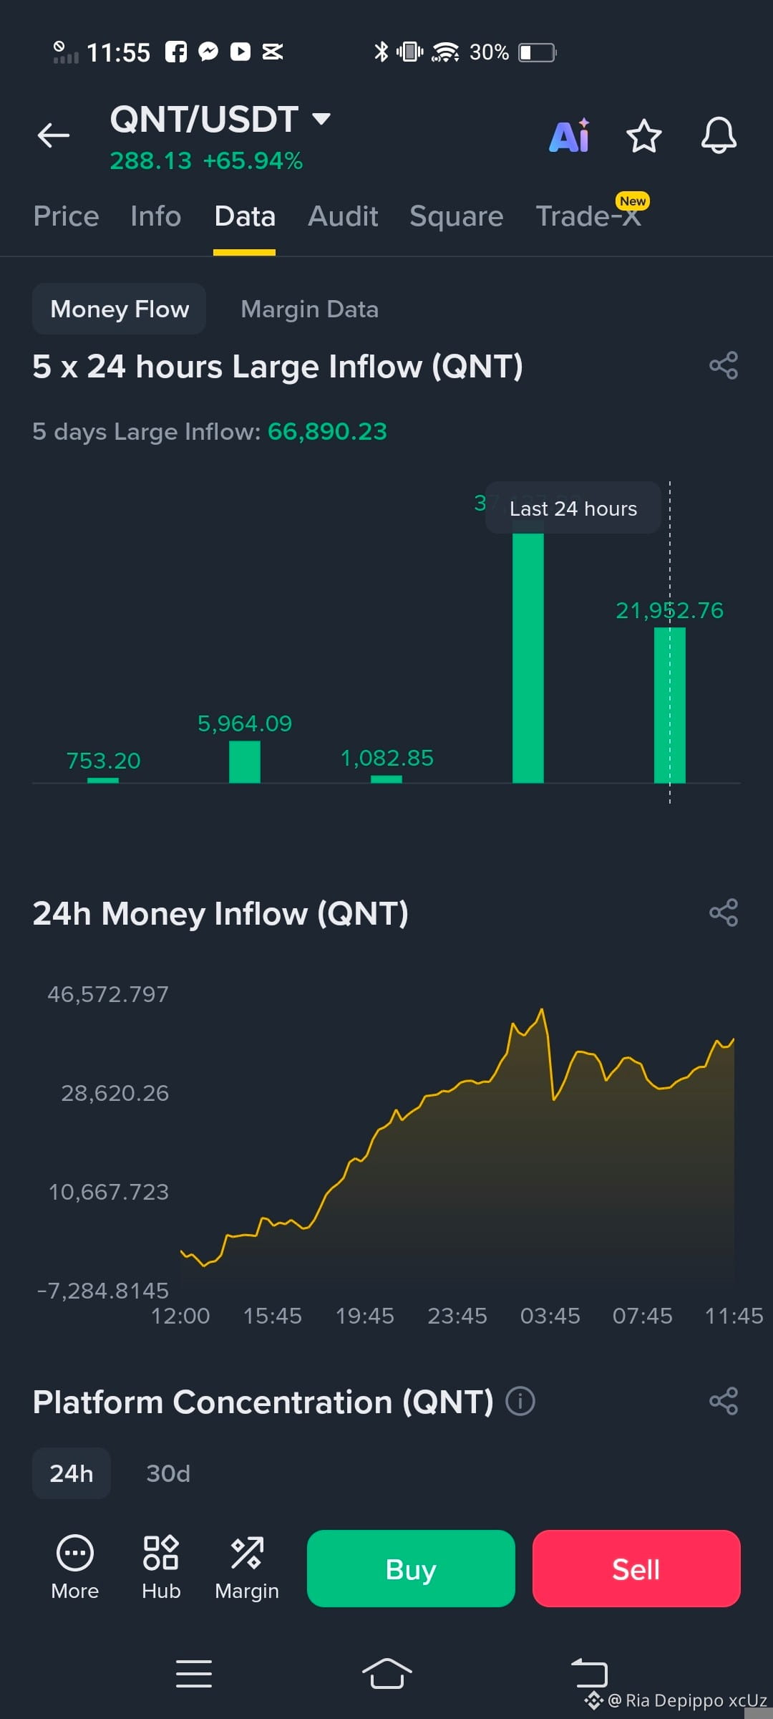
Task: Share the Large Inflow chart
Action: point(724,366)
